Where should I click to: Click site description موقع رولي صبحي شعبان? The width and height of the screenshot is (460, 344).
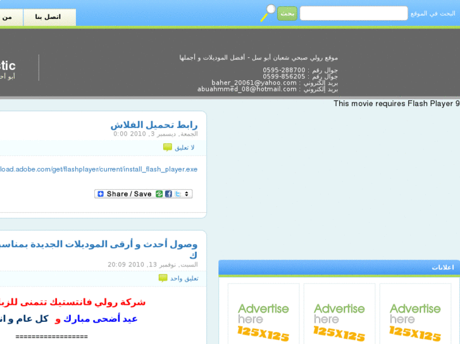(x=258, y=57)
